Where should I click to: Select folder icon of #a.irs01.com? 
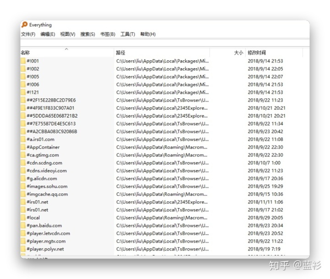click(x=23, y=139)
